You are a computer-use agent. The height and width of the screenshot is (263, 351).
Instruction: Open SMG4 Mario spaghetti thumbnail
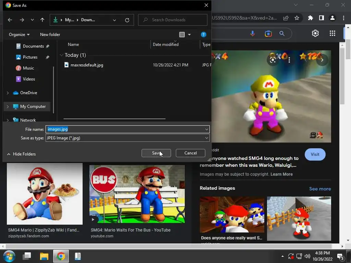tap(45, 194)
